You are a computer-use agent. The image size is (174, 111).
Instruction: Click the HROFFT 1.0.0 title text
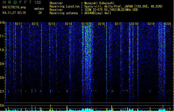coord(22,2)
